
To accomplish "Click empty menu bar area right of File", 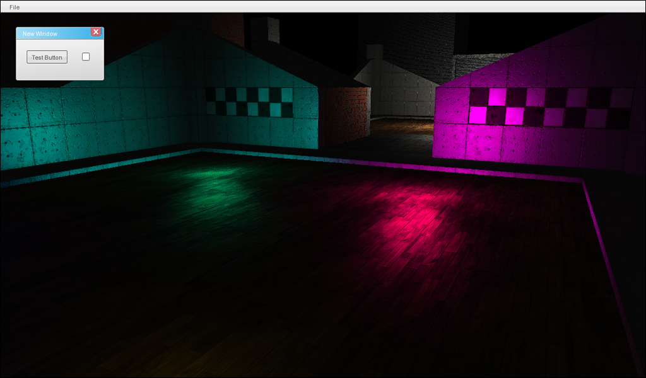I will [x=315, y=7].
